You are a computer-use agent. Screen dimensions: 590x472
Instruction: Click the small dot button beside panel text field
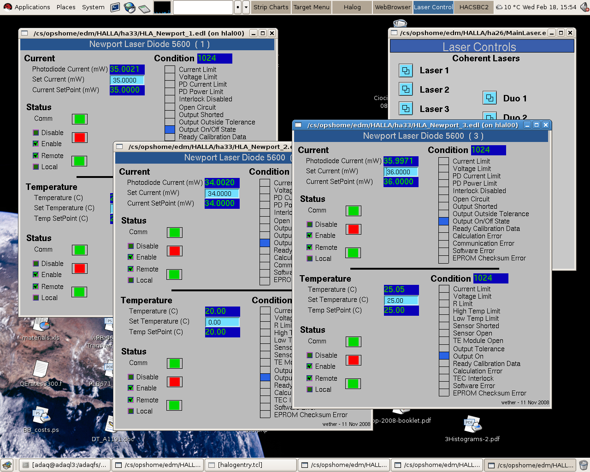238,7
